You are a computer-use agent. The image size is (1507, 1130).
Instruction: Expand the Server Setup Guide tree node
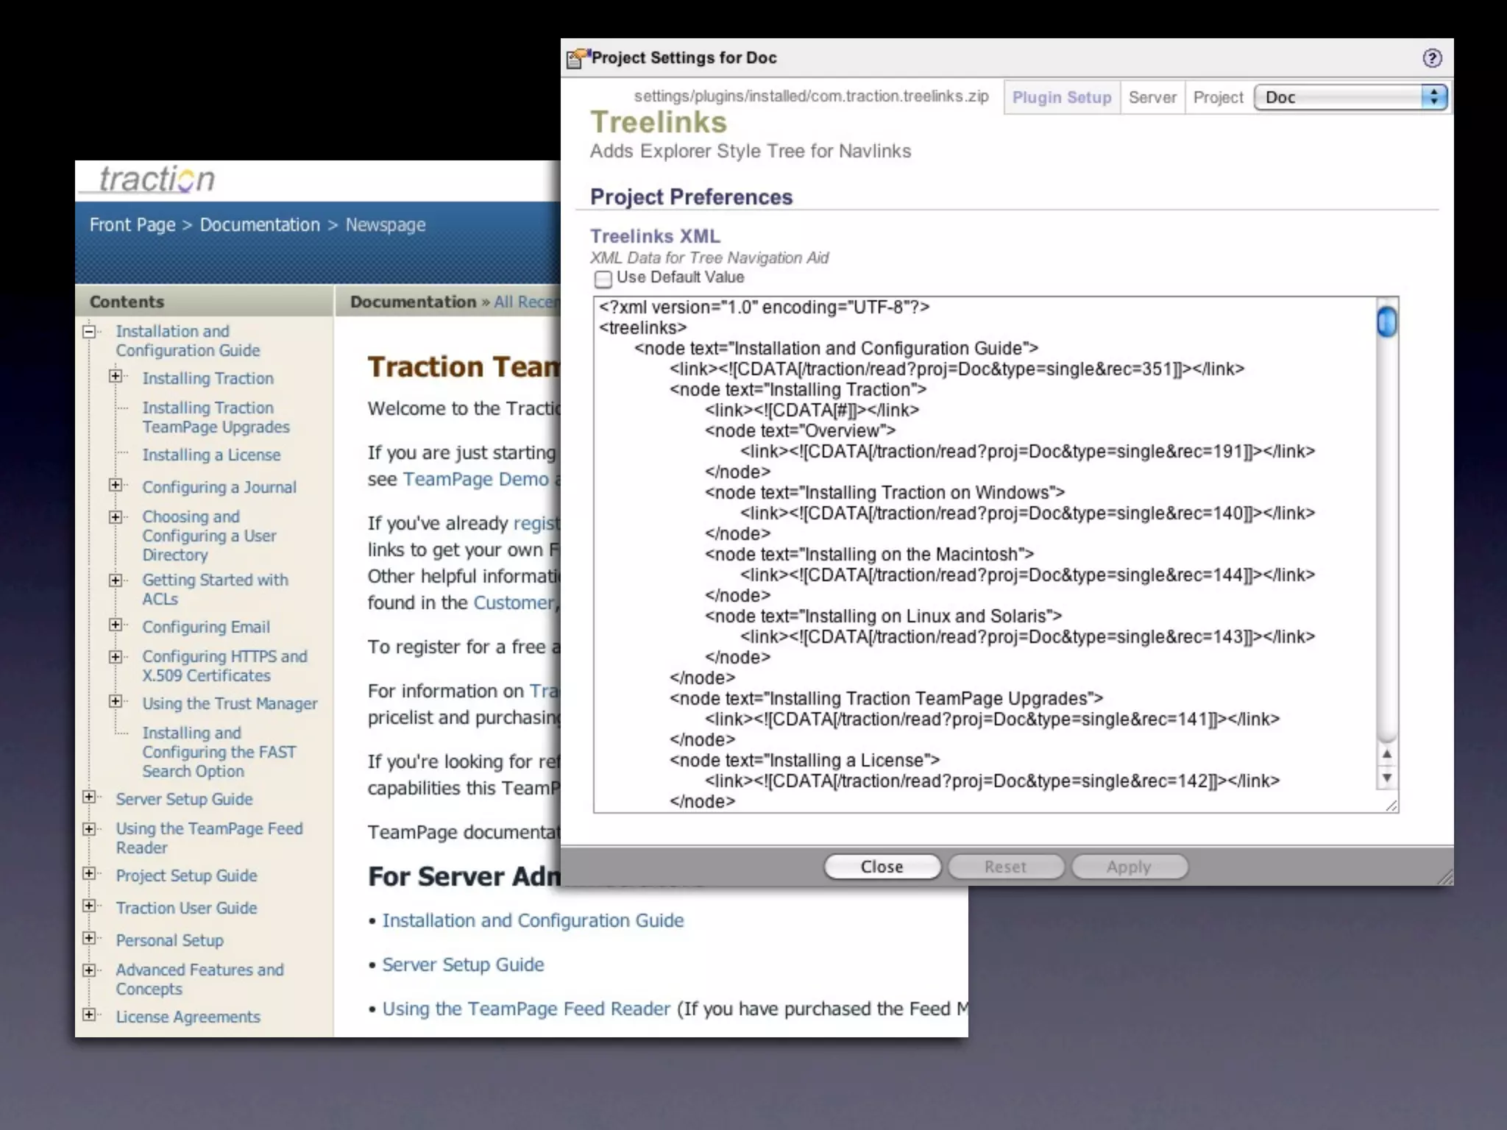[x=89, y=797]
